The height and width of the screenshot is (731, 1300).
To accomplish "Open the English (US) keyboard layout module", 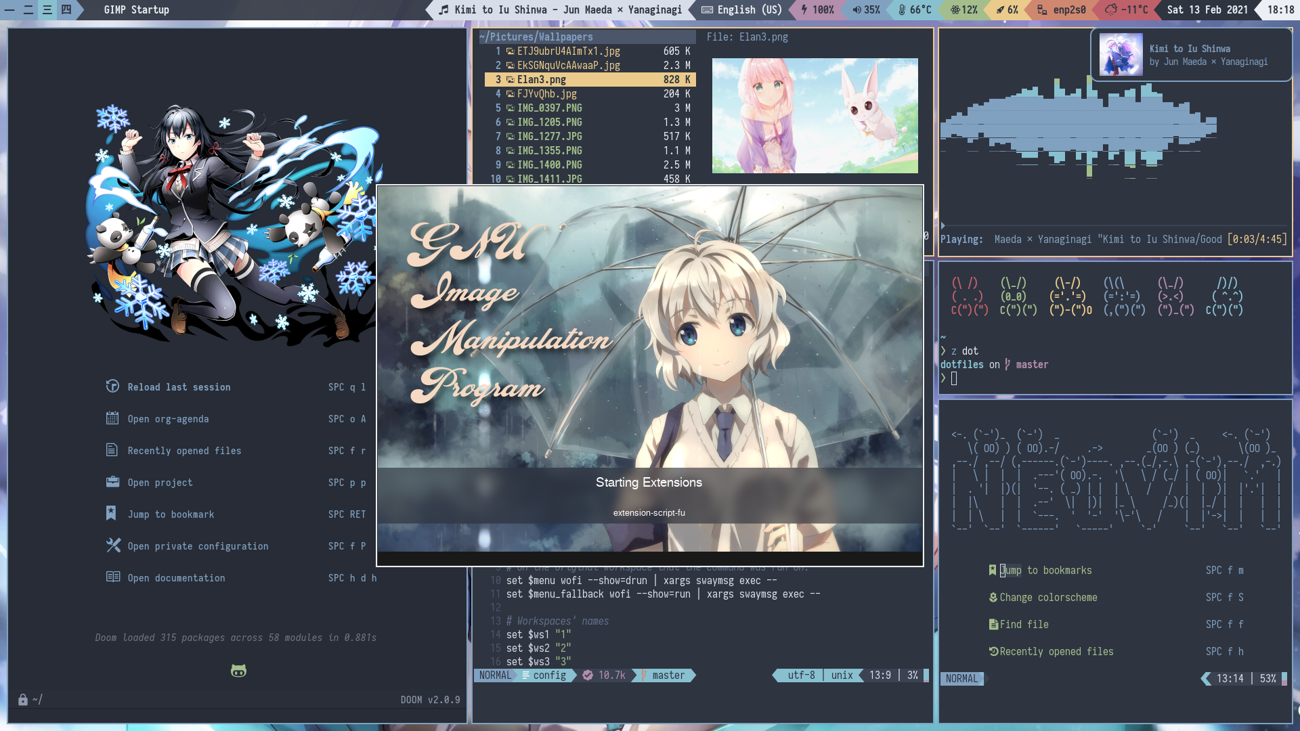I will click(742, 9).
